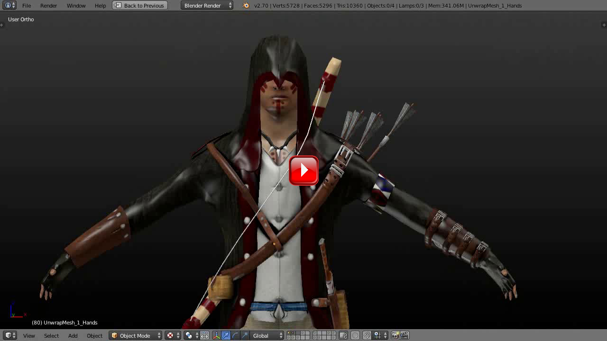607x341 pixels.
Task: Render OpenGL animation with clapperboard icon
Action: (x=405, y=335)
